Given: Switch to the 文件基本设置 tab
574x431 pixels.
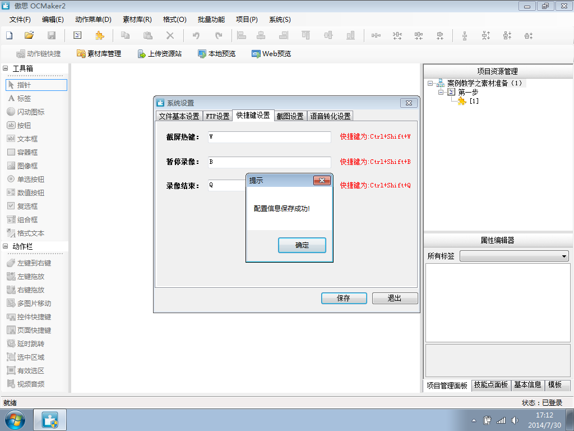Looking at the screenshot, I should 179,116.
